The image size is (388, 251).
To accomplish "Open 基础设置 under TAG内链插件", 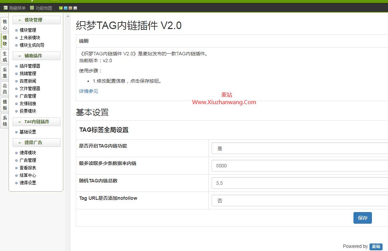I will 28,132.
